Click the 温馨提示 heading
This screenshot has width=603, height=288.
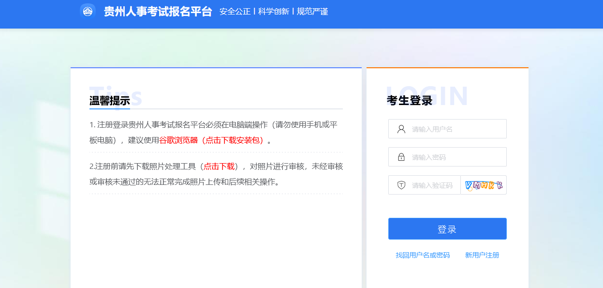point(110,101)
